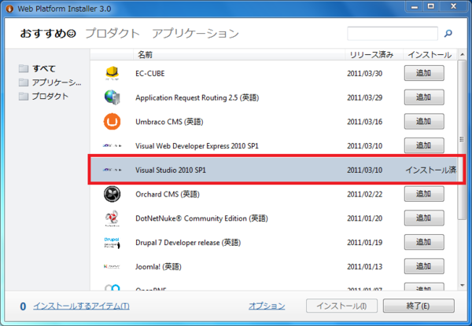Click the インストール(I) button
This screenshot has width=472, height=326.
pos(341,306)
